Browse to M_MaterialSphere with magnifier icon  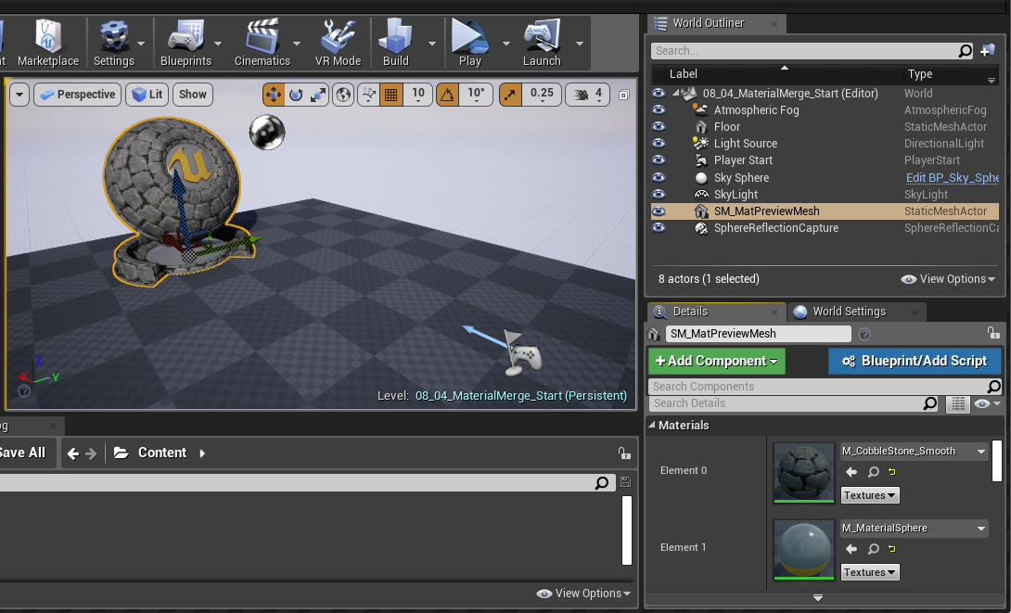(873, 548)
